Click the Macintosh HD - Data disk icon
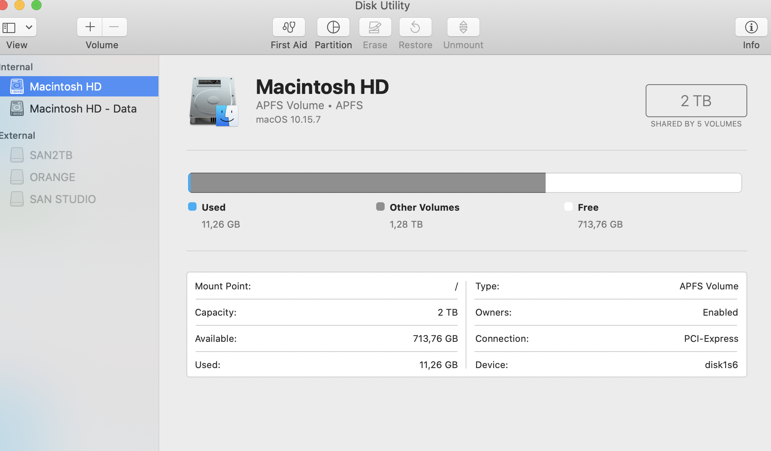Viewport: 771px width, 451px height. [17, 108]
